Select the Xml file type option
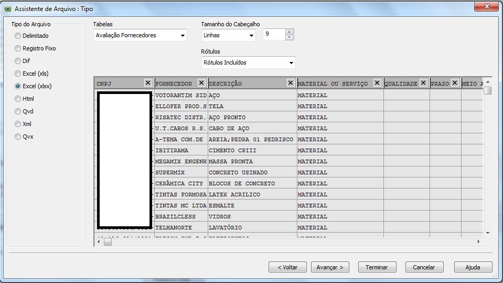 [23, 124]
